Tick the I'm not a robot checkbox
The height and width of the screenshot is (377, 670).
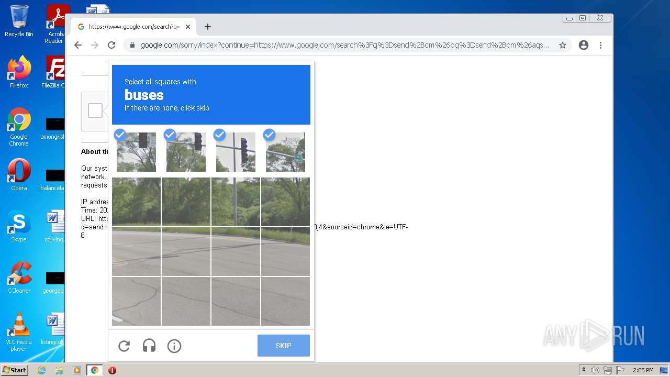(95, 110)
